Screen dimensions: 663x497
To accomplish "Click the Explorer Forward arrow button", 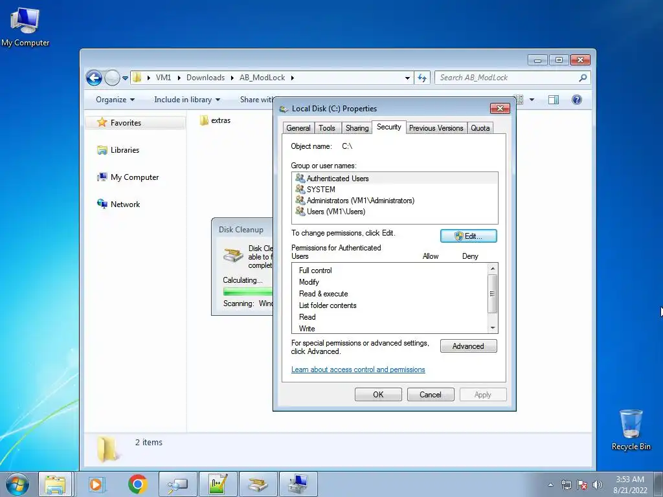I will (x=112, y=78).
